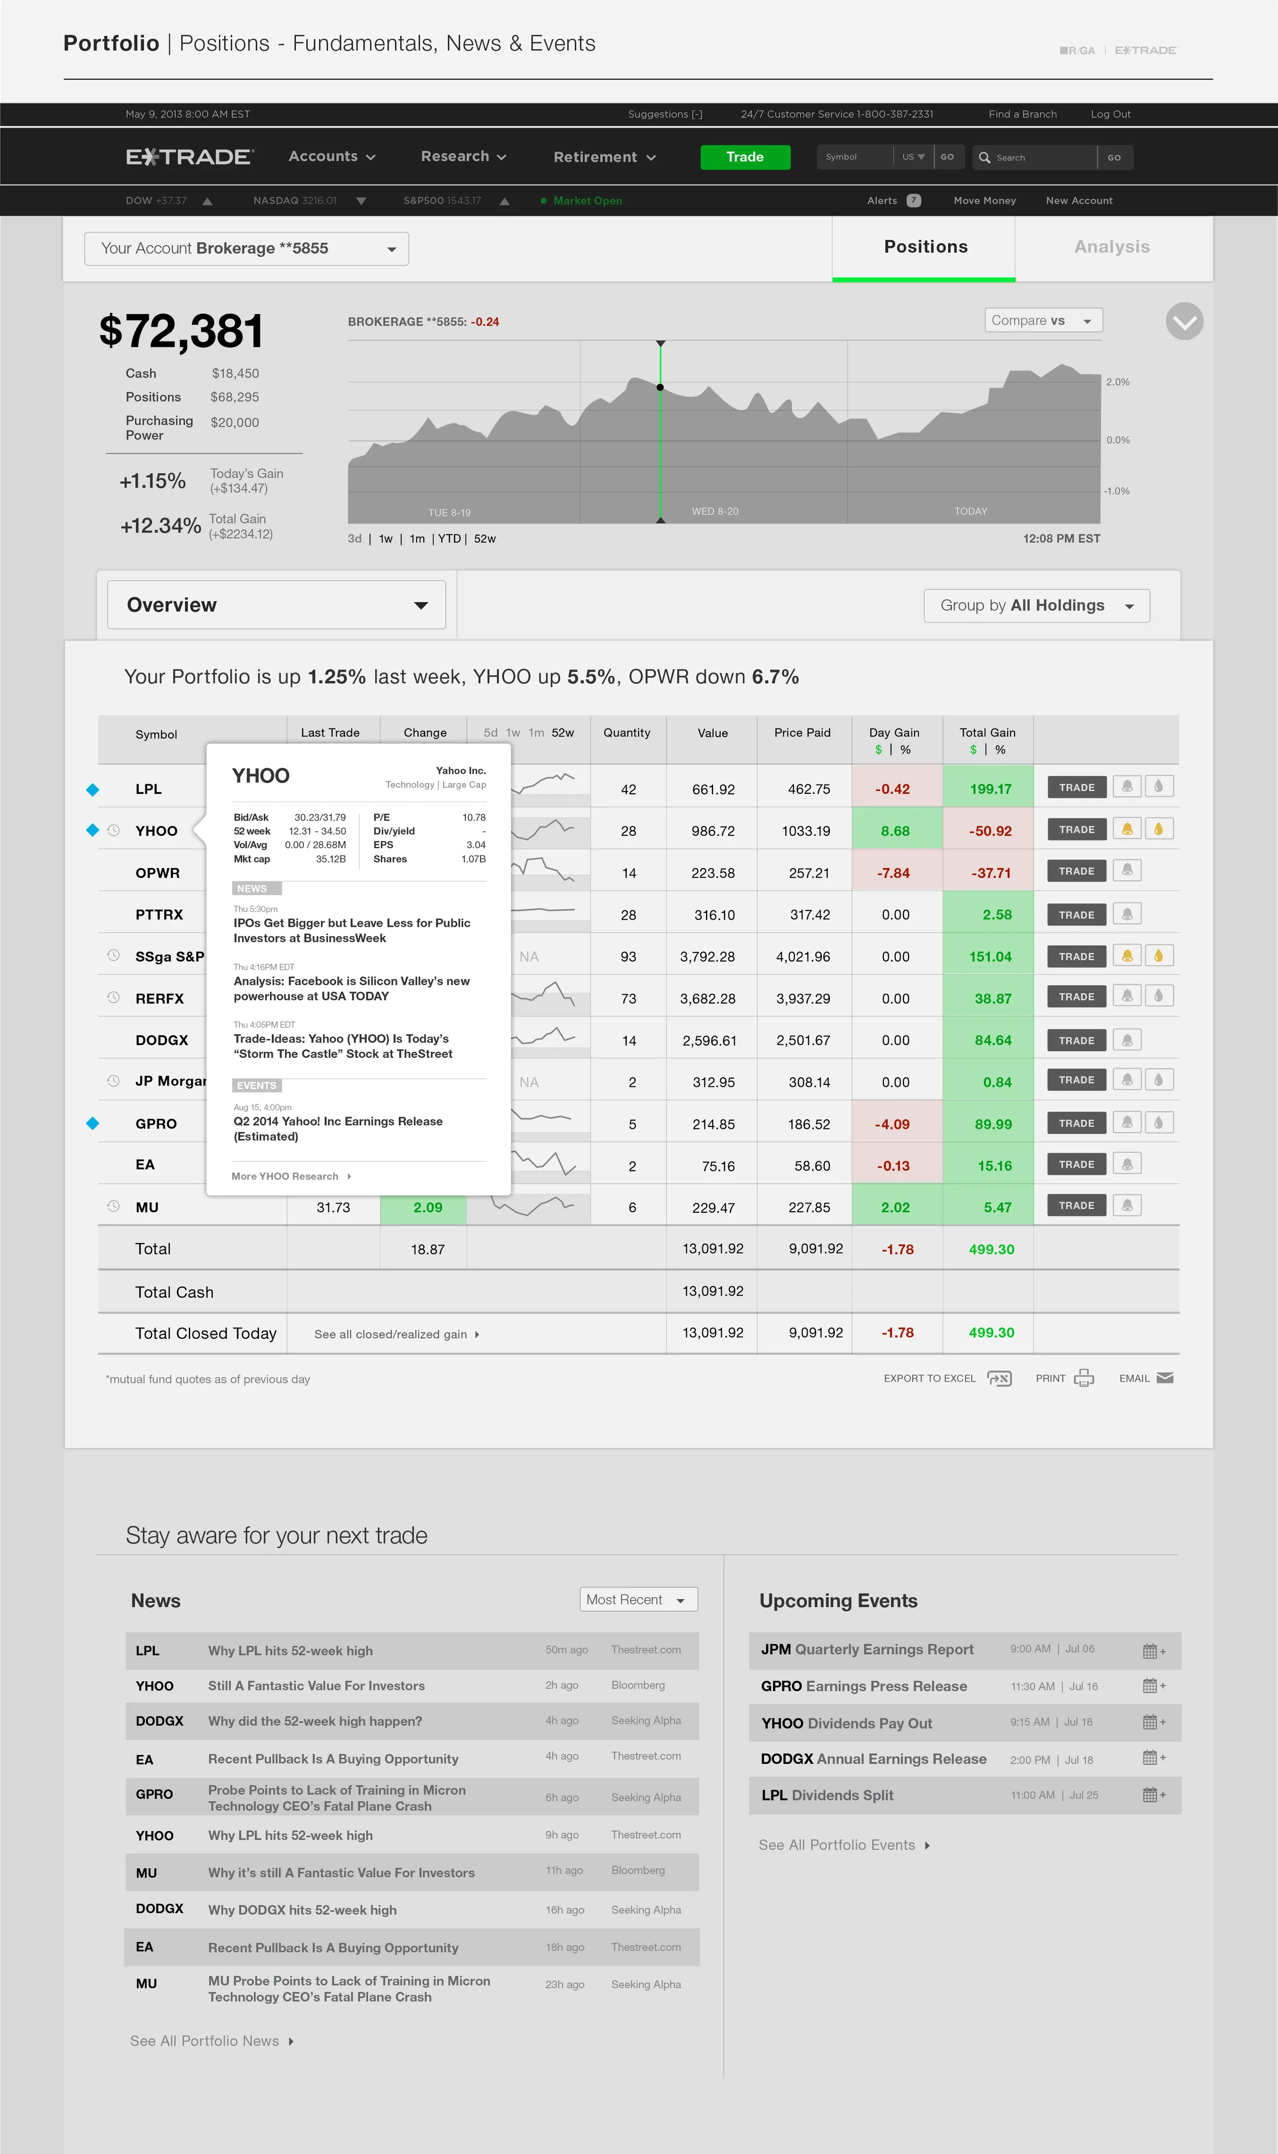Collapse the chart with the round chevron button
The width and height of the screenshot is (1278, 2154).
point(1184,321)
